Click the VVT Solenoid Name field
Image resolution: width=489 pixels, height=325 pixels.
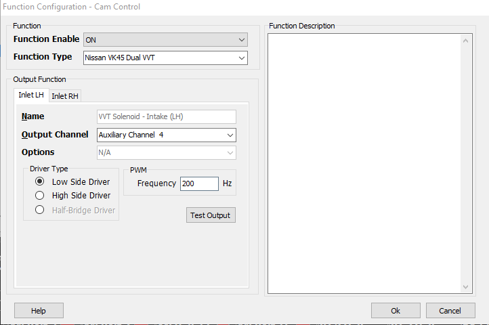tap(167, 116)
